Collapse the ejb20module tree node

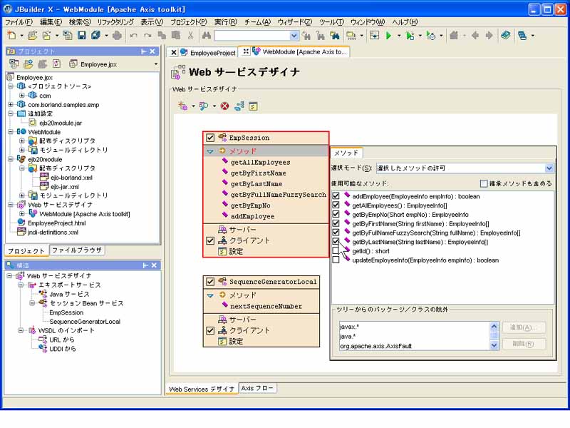(11, 159)
